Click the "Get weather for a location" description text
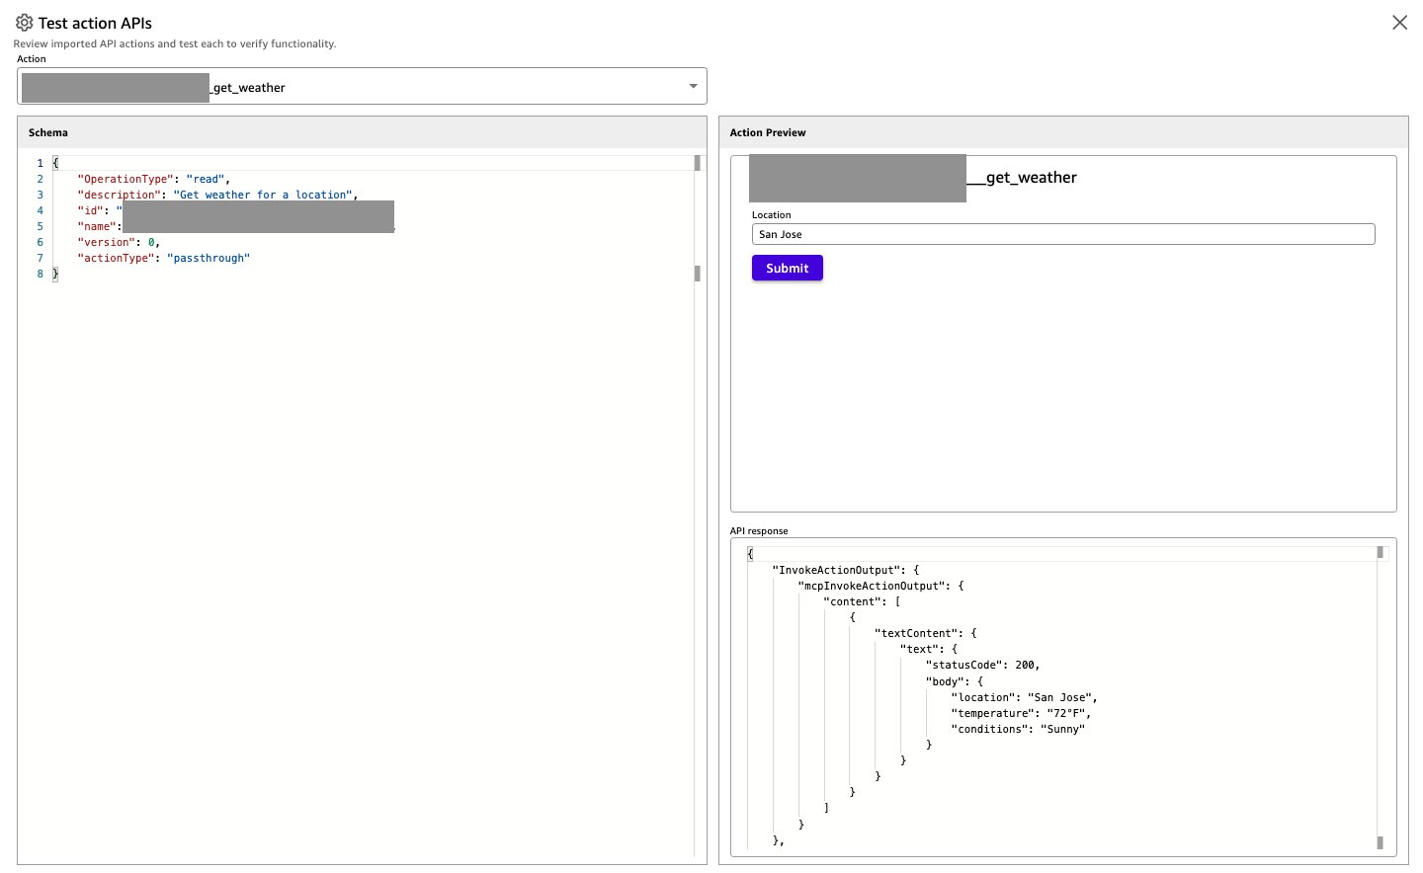Screen dimensions: 1423x873 click(x=264, y=195)
